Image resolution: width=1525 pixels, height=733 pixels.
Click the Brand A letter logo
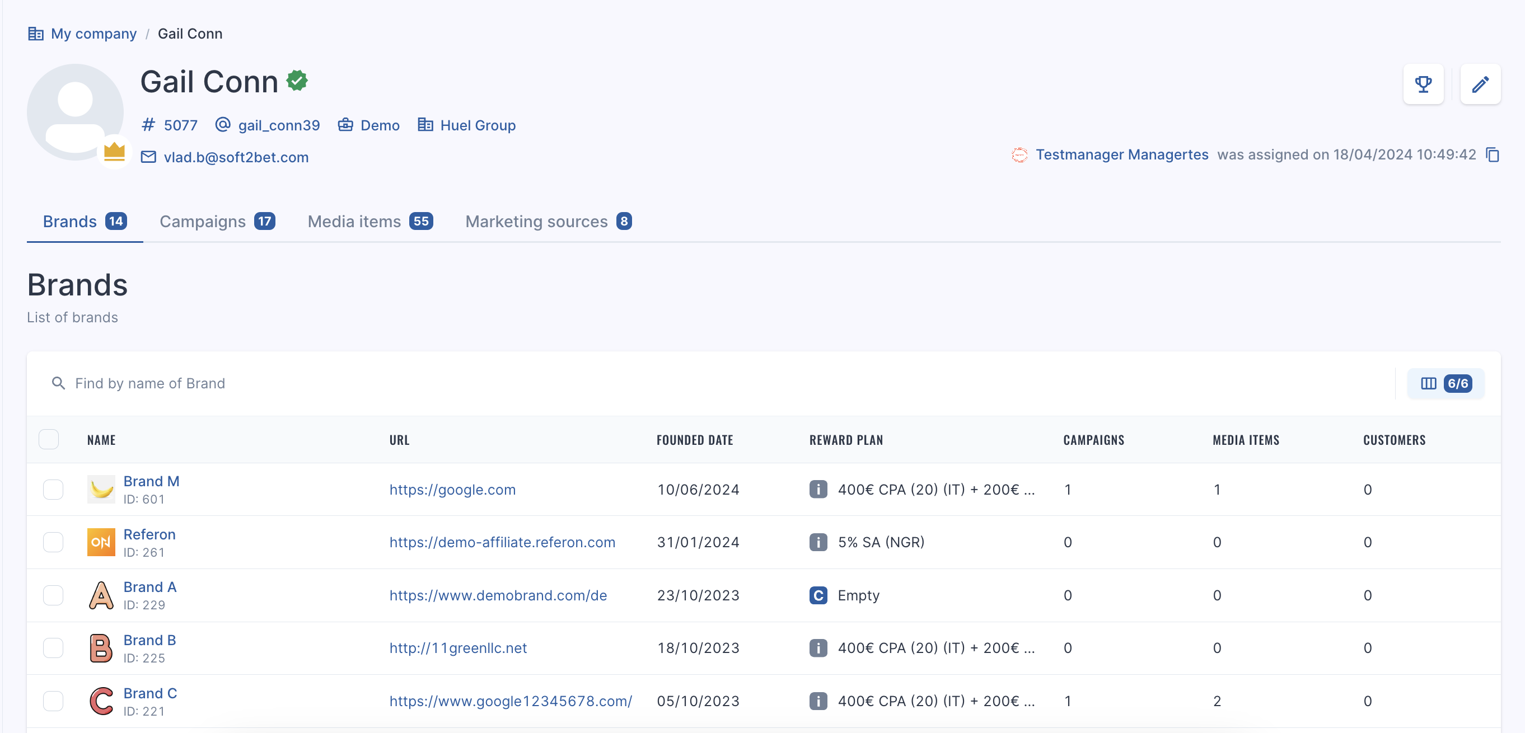[101, 595]
